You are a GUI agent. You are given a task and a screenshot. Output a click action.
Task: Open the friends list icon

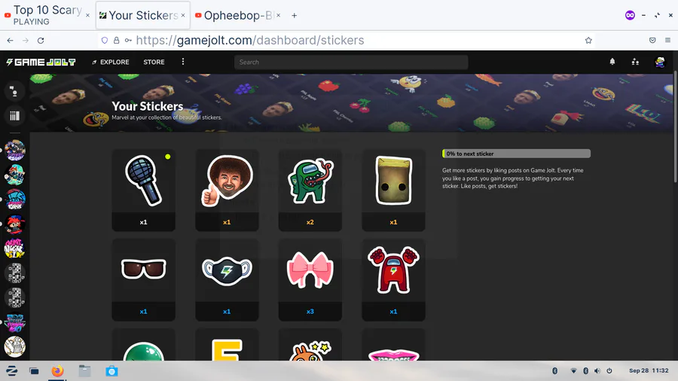(635, 62)
